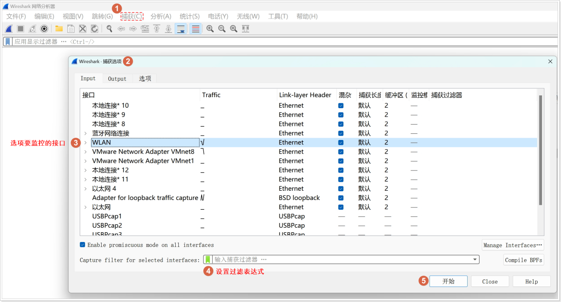Image resolution: width=561 pixels, height=302 pixels.
Task: Click the Help button
Action: point(531,281)
